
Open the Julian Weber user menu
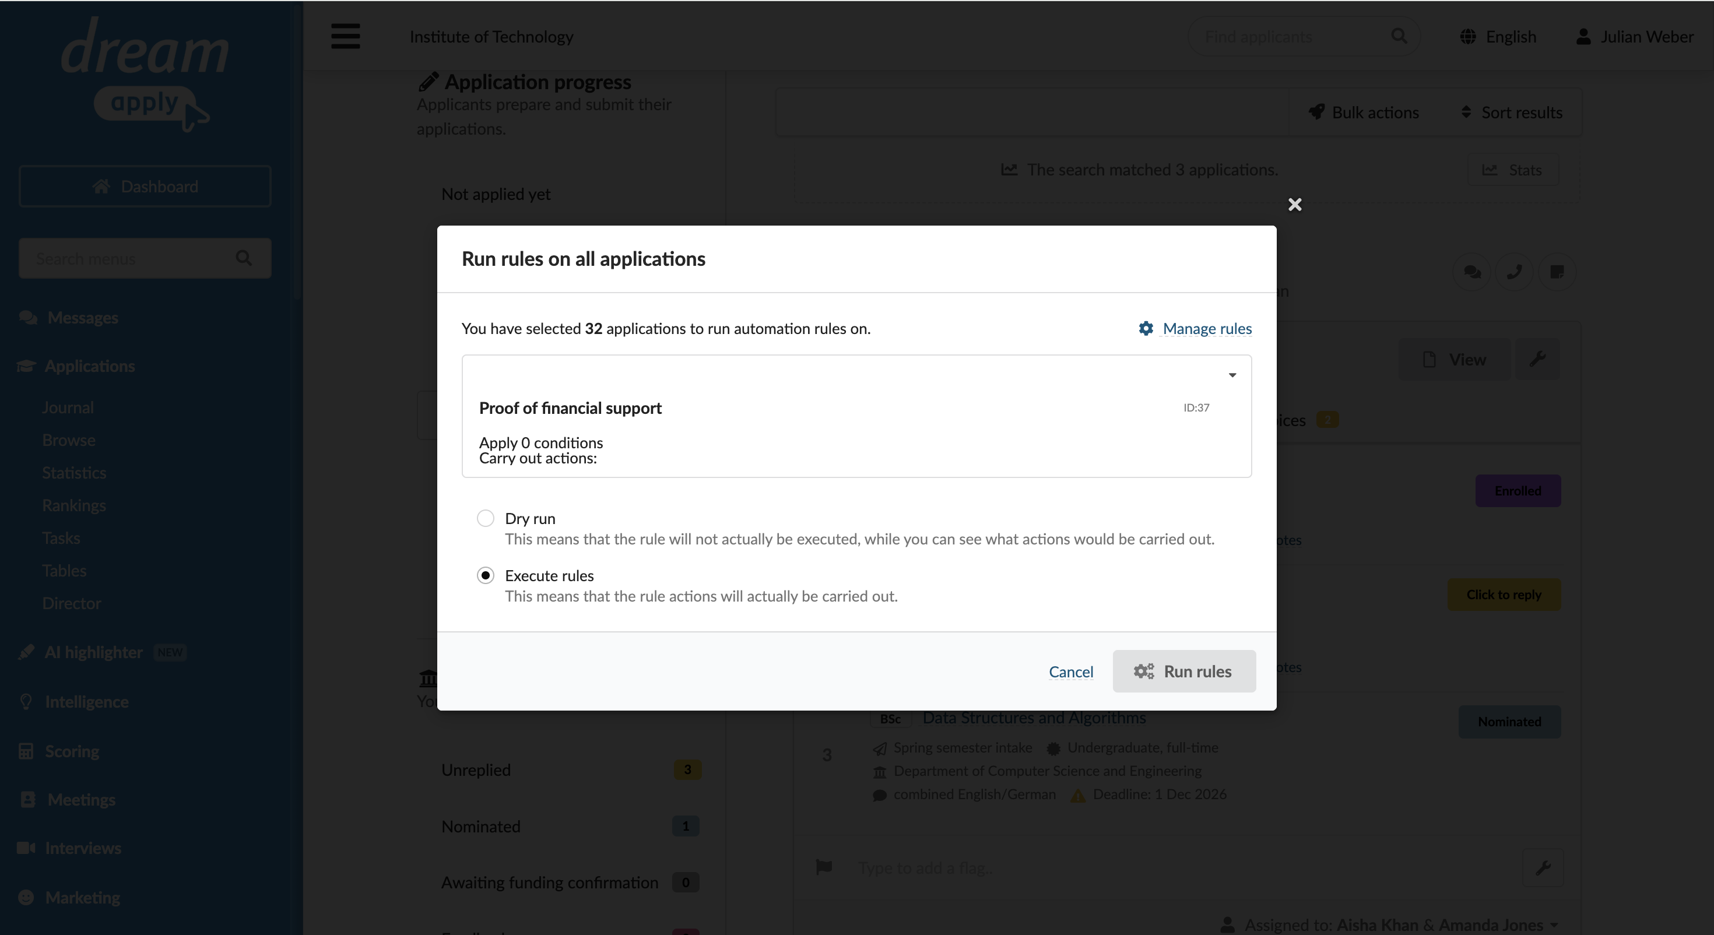tap(1634, 36)
